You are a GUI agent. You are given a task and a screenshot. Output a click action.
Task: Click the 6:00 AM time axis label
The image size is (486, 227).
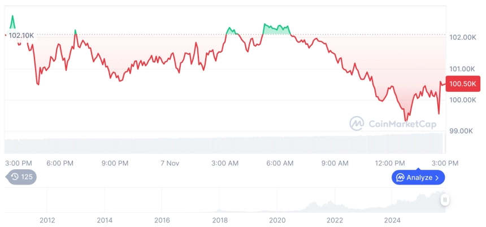pyautogui.click(x=280, y=163)
